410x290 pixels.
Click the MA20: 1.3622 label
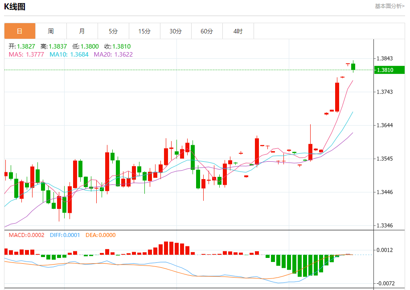pos(113,54)
